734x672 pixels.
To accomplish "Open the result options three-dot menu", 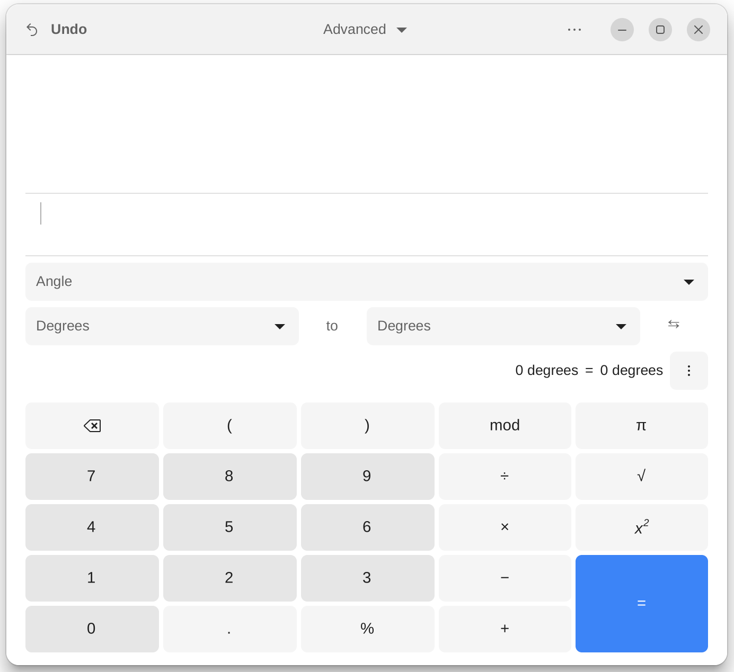I will point(688,371).
